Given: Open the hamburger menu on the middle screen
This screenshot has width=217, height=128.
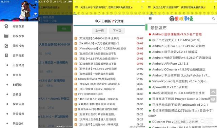Looking at the screenshot, I should coord(77,7).
